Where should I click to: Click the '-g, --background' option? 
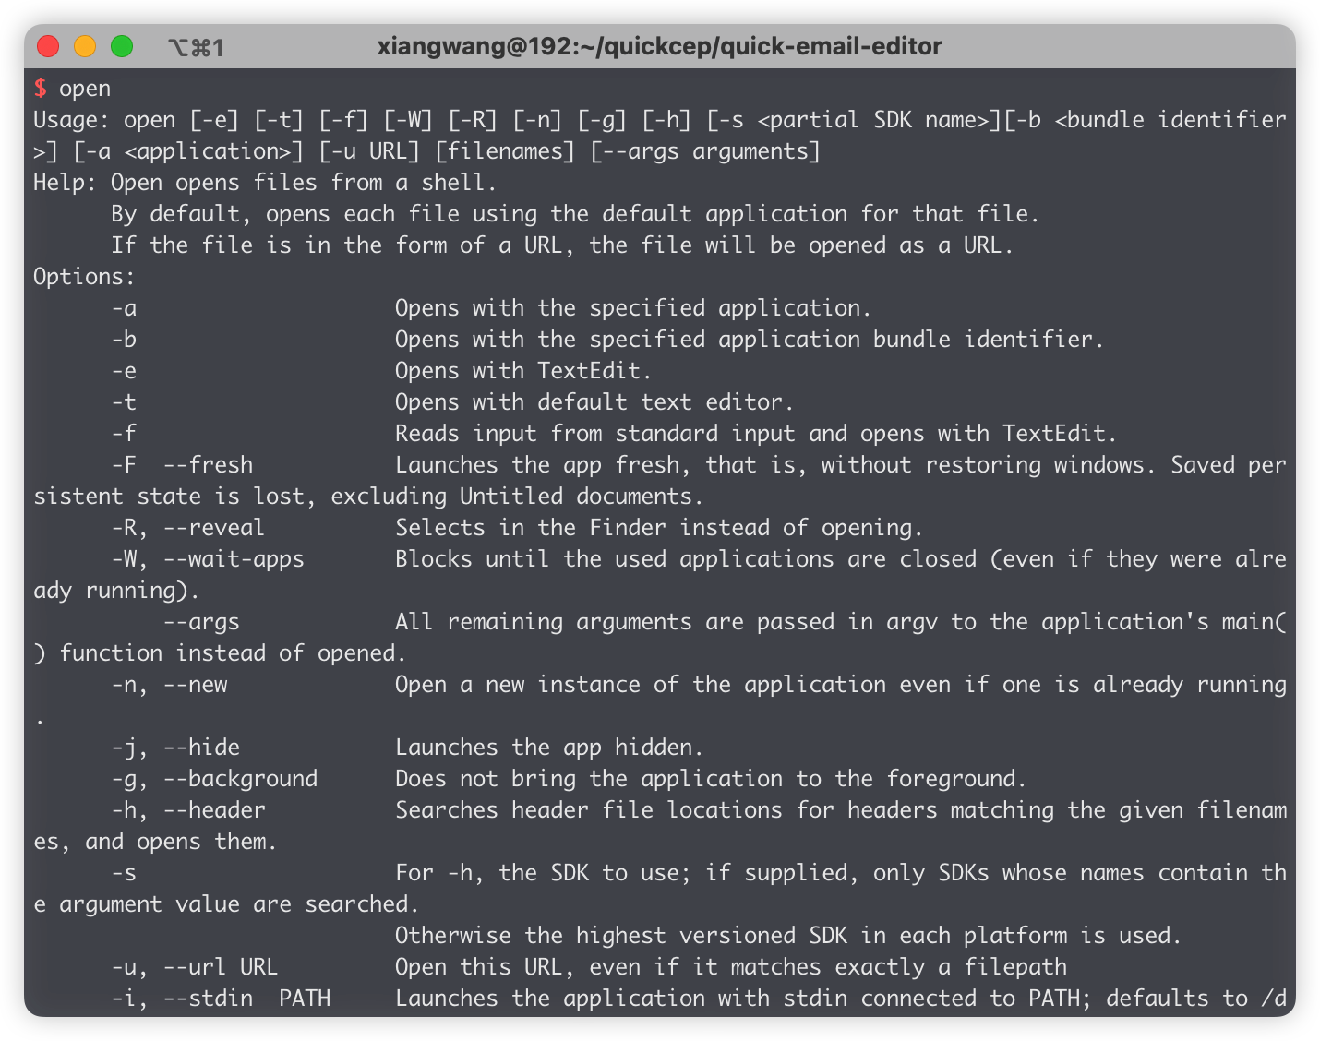[214, 779]
